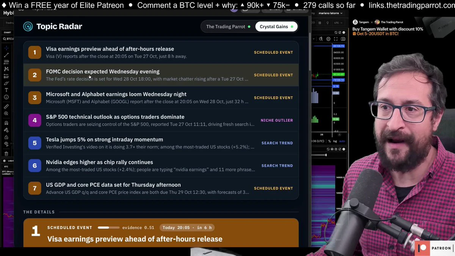Screen dimensions: 455x256
Task: Click the NICHE OUTLIER label
Action: 277,120
